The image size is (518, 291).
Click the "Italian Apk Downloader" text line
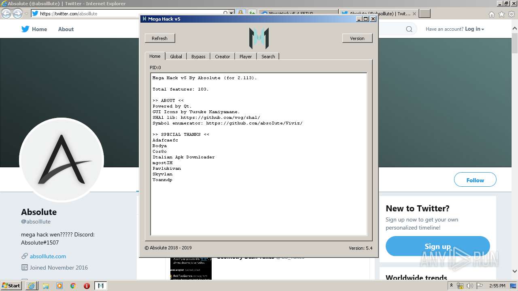183,157
